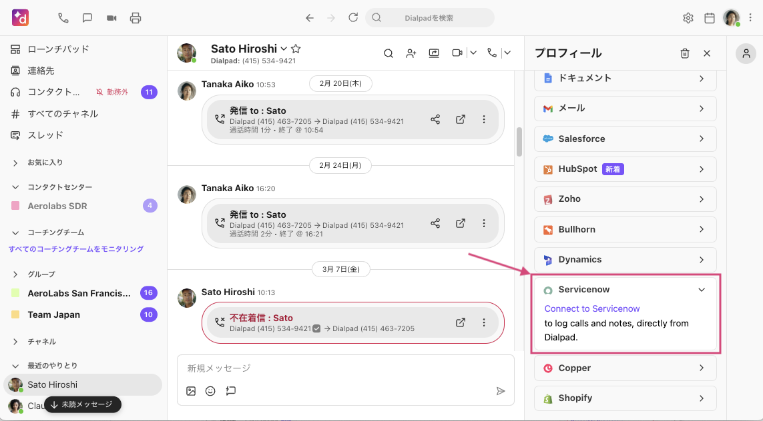Go forward with the right arrow
This screenshot has width=763, height=421.
(331, 18)
